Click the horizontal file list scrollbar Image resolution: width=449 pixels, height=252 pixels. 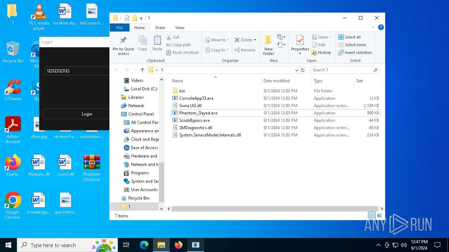[x=275, y=209]
